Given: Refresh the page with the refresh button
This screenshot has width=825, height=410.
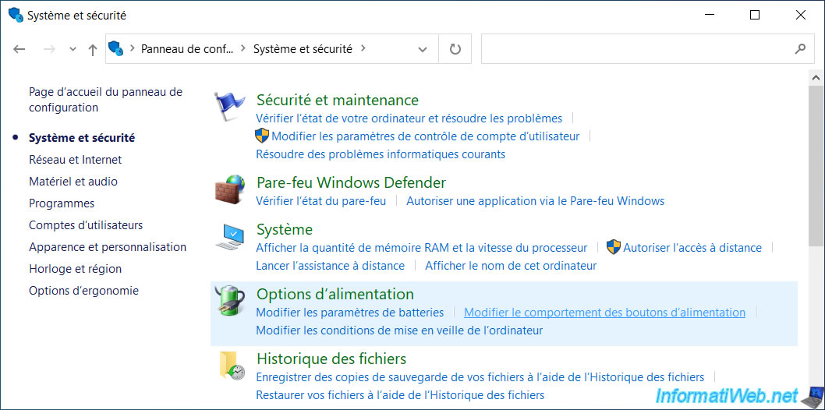Looking at the screenshot, I should pyautogui.click(x=455, y=49).
